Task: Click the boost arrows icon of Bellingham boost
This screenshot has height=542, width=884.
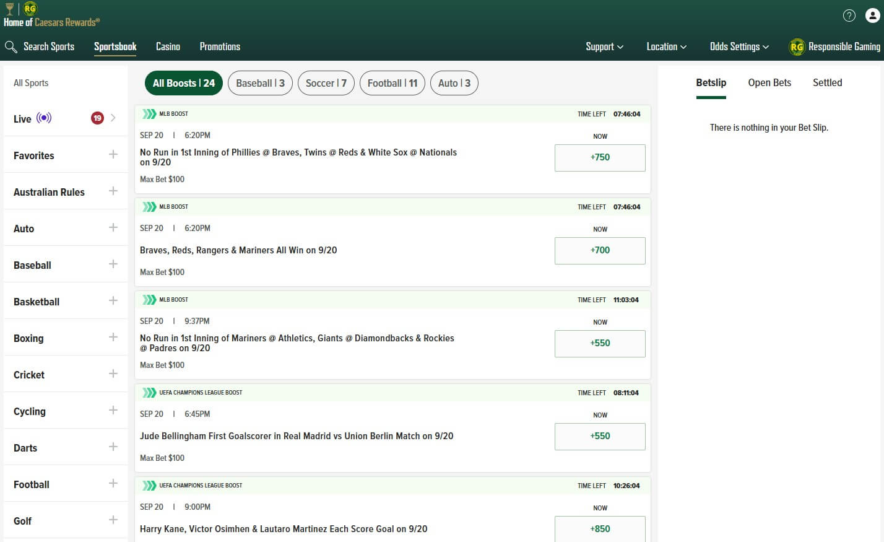Action: (149, 393)
